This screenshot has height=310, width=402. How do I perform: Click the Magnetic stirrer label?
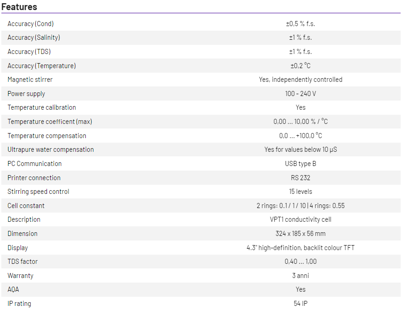tap(30, 80)
